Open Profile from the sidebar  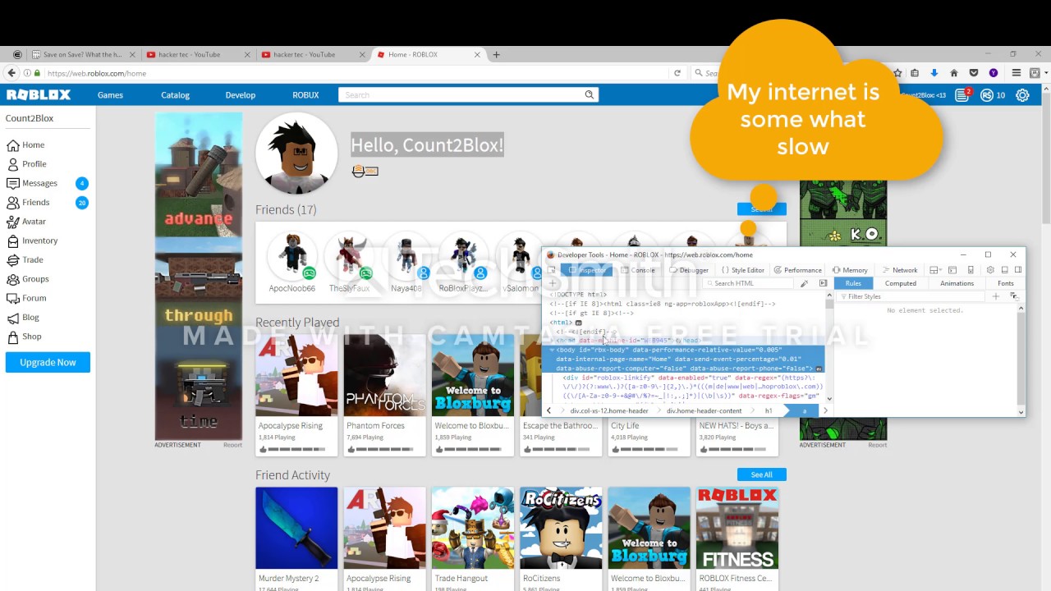26,164
